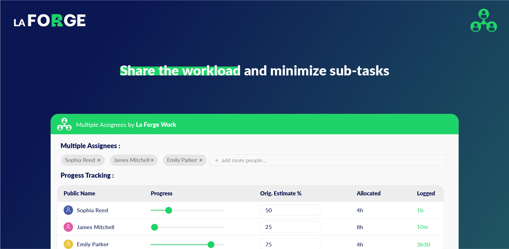
Task: Click the people icon in the widget header
Action: pyautogui.click(x=64, y=124)
